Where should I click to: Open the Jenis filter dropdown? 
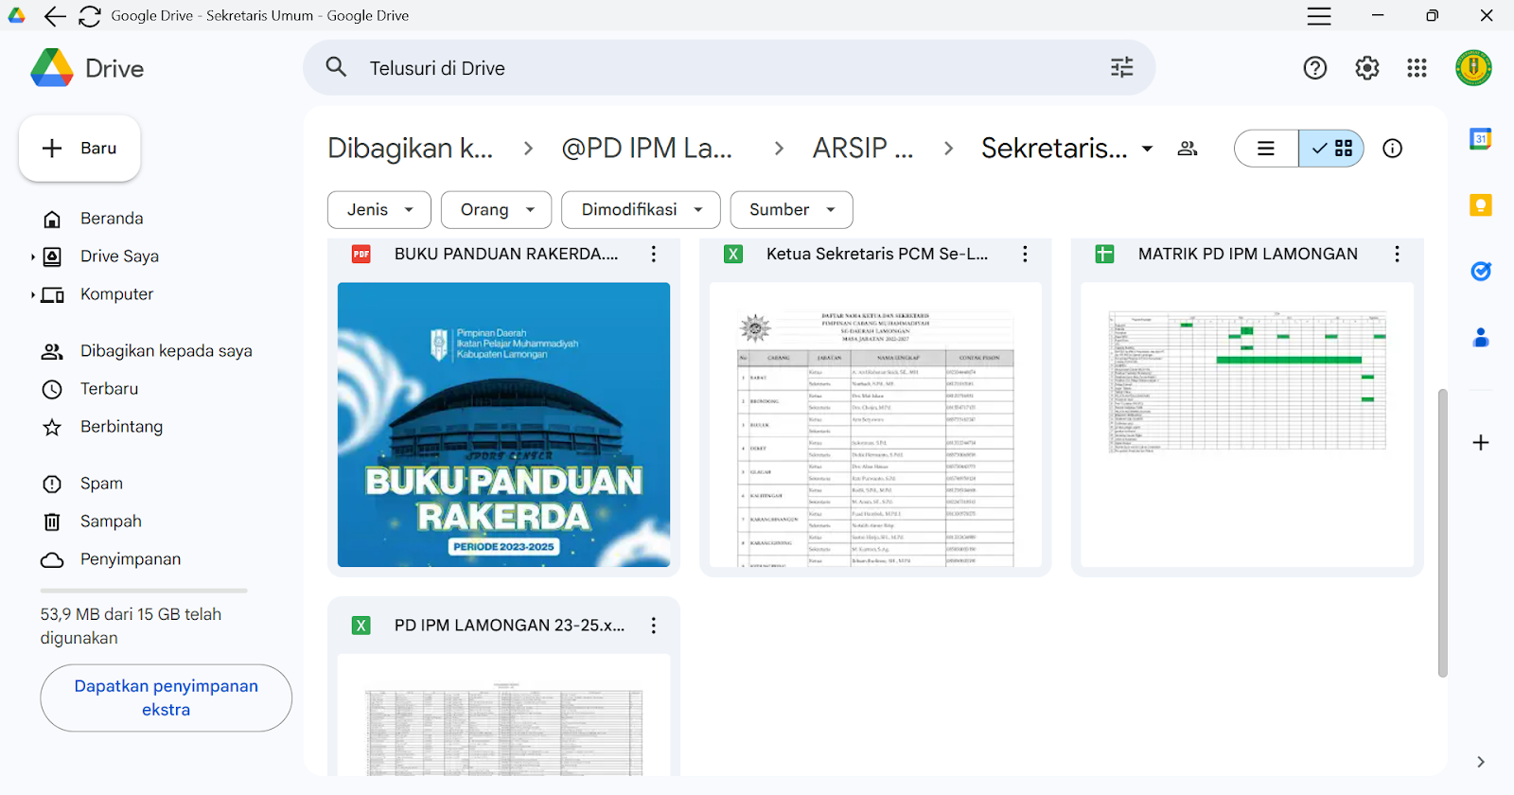tap(379, 210)
